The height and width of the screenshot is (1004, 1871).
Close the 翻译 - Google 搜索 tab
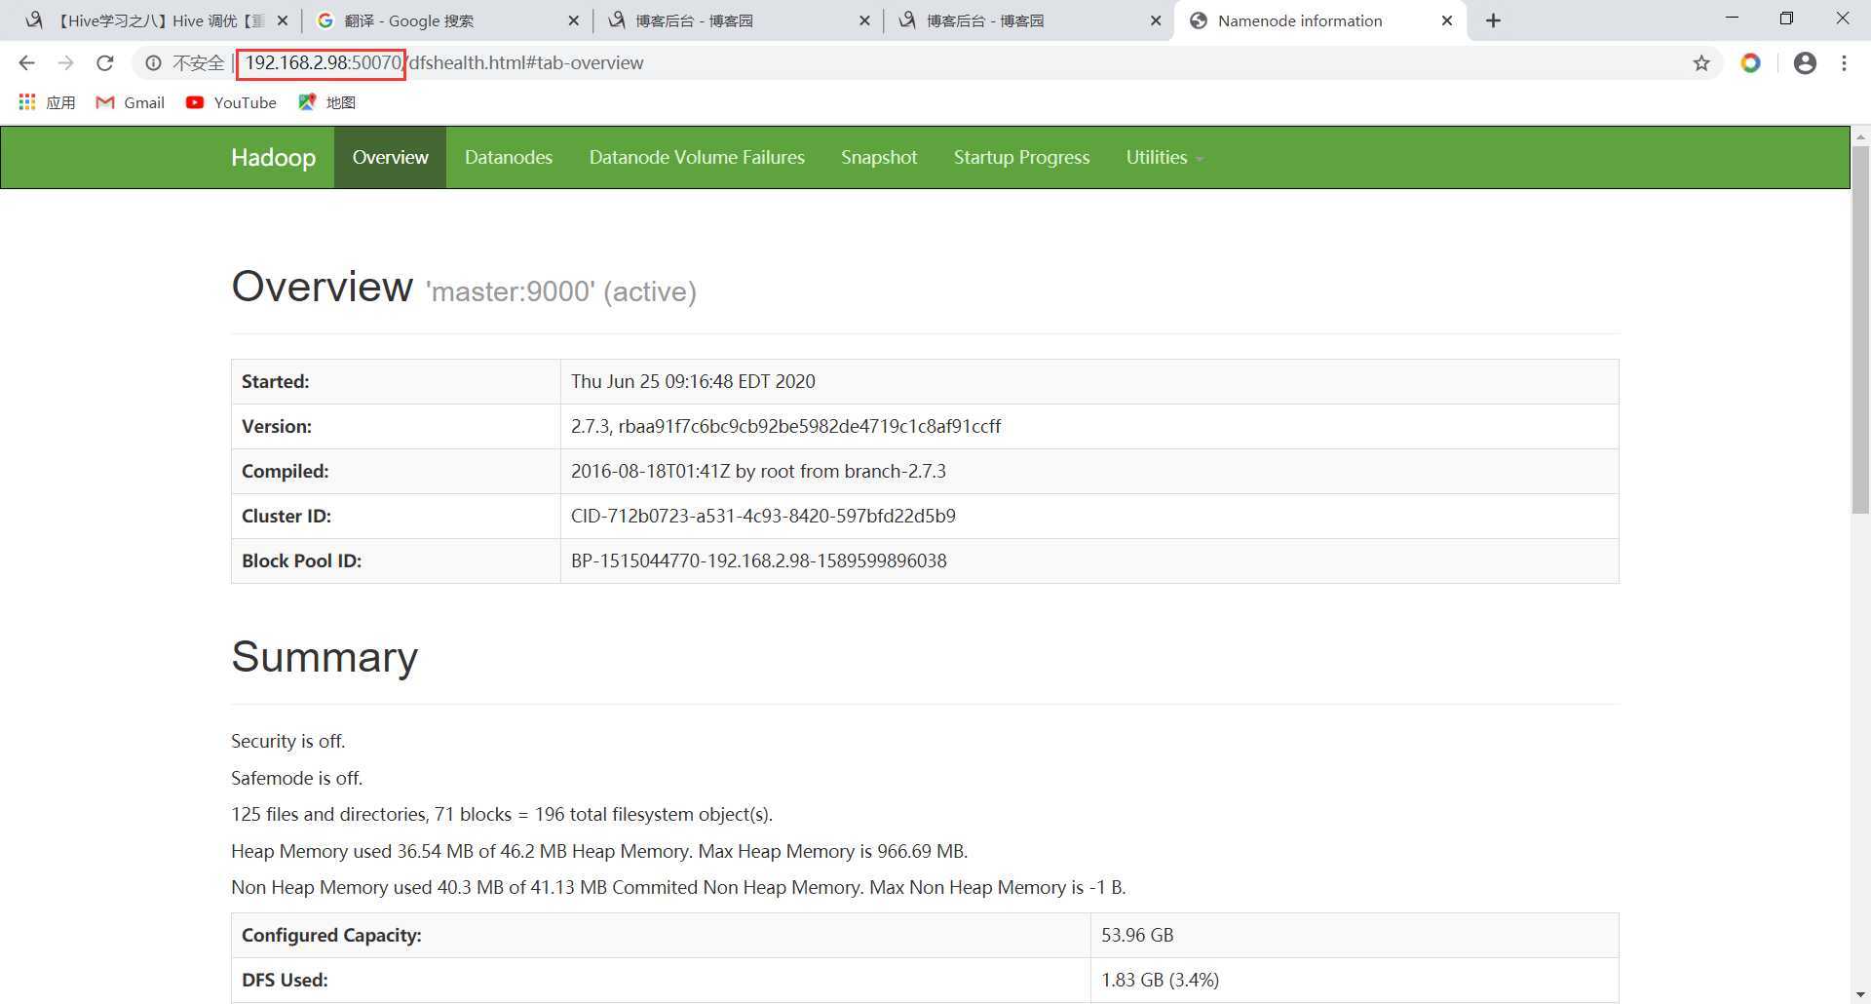coord(573,20)
